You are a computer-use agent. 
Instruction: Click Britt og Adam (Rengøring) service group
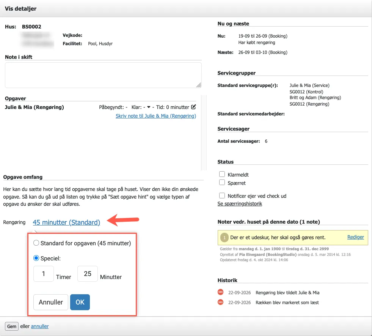[315, 98]
